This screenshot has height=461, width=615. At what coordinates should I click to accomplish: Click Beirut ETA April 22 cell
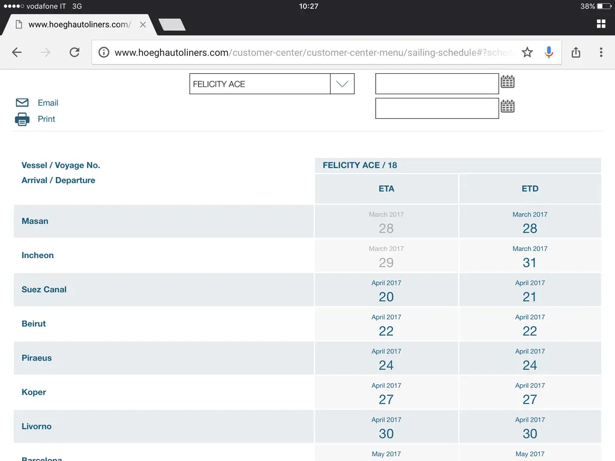coord(386,324)
